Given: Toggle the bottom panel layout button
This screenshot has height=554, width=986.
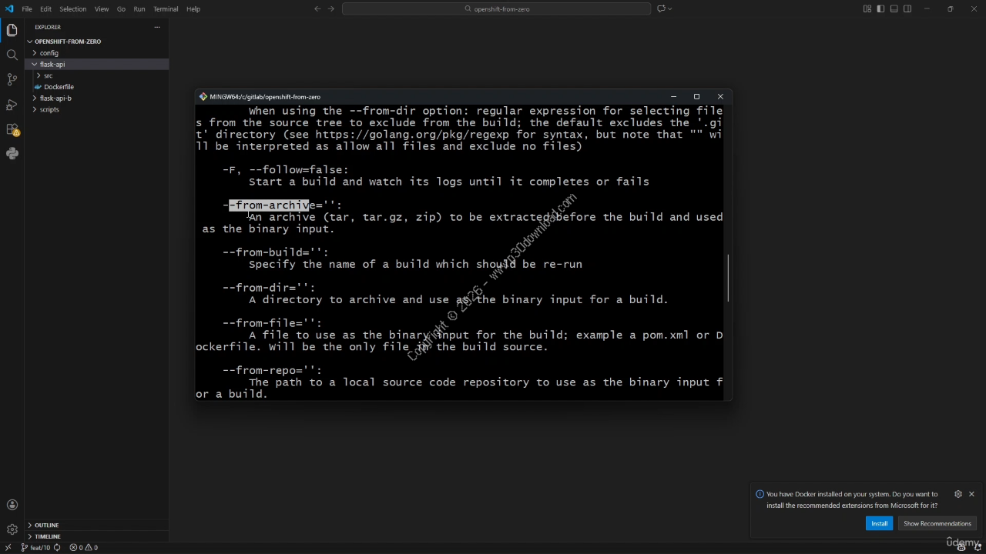Looking at the screenshot, I should click(x=894, y=9).
